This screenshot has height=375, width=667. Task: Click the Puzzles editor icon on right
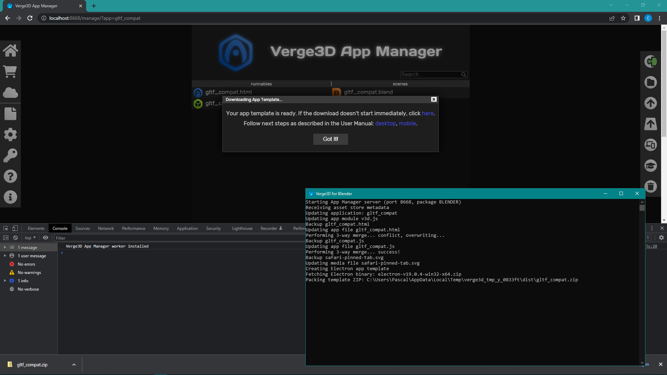point(651,61)
